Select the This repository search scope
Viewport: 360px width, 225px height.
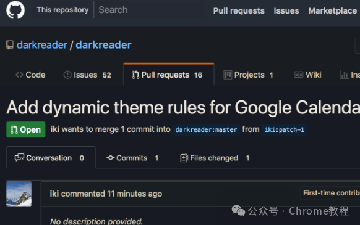[x=62, y=10]
